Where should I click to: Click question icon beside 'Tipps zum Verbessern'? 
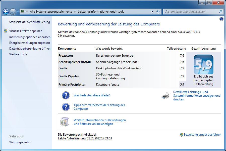pos(66,107)
